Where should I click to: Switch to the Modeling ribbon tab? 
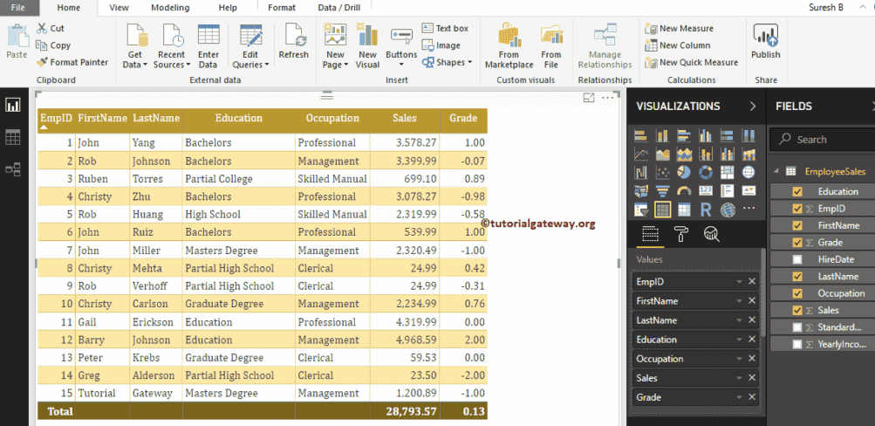[x=169, y=8]
